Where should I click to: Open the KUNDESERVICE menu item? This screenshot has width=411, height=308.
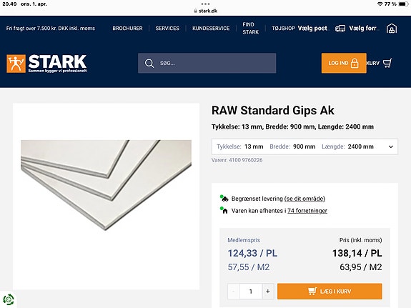211,29
